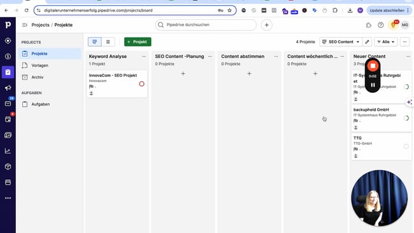Reload the page in browser
414x233 pixels.
point(26,10)
